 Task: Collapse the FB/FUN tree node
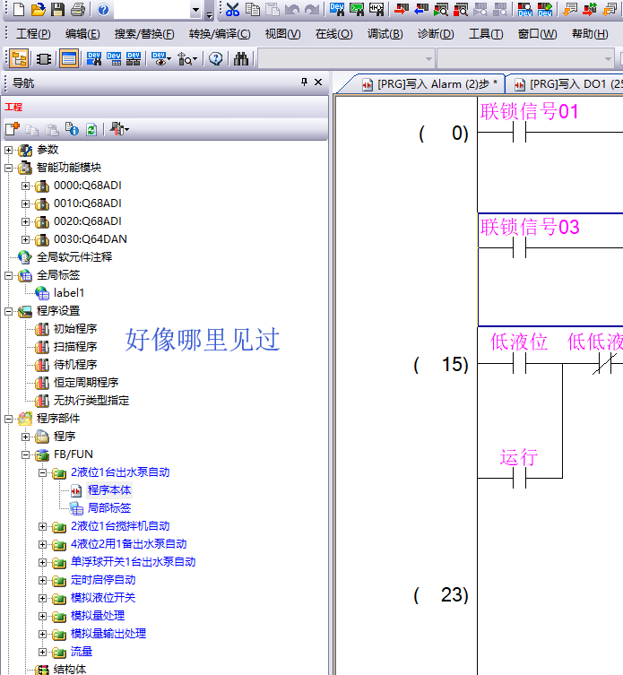26,454
